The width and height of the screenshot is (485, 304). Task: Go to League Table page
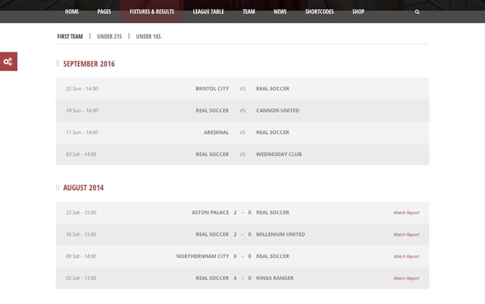click(x=209, y=12)
